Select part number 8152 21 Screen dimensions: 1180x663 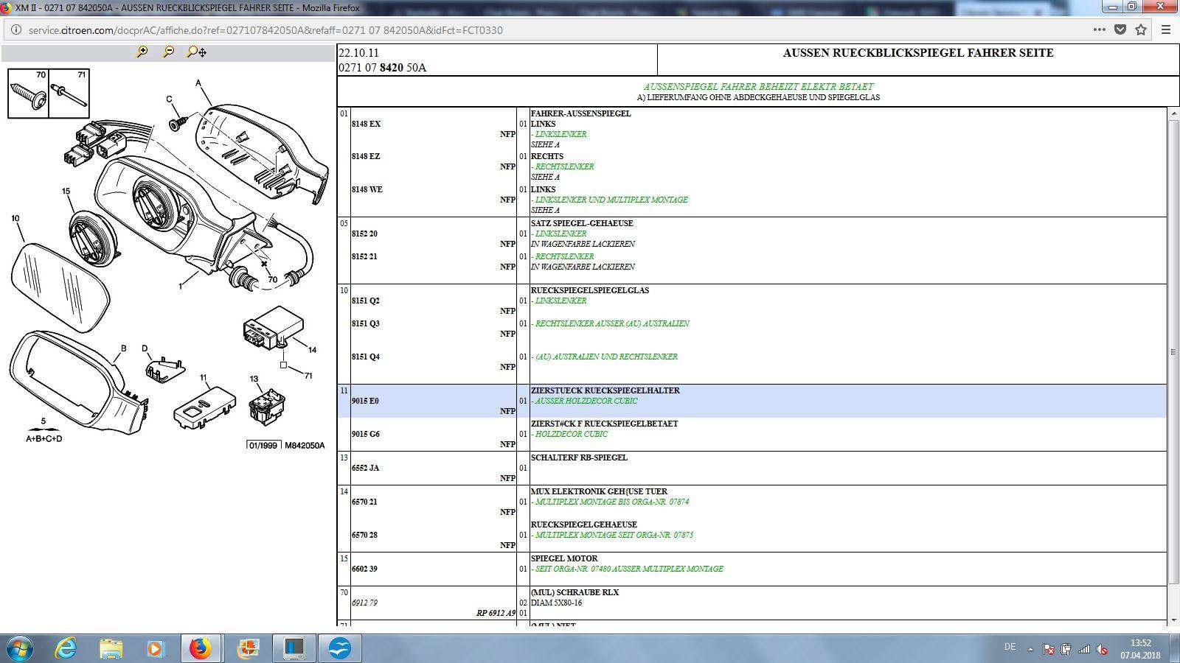tap(364, 256)
